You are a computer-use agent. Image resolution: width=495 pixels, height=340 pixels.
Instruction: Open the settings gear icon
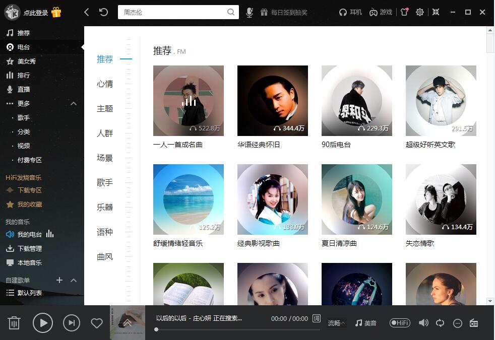(x=419, y=12)
